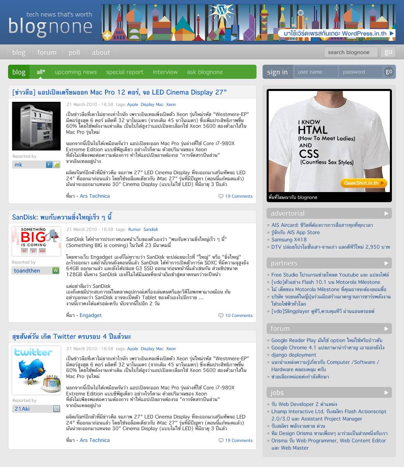
Task: Open author mk's profile
Action: pos(19,165)
